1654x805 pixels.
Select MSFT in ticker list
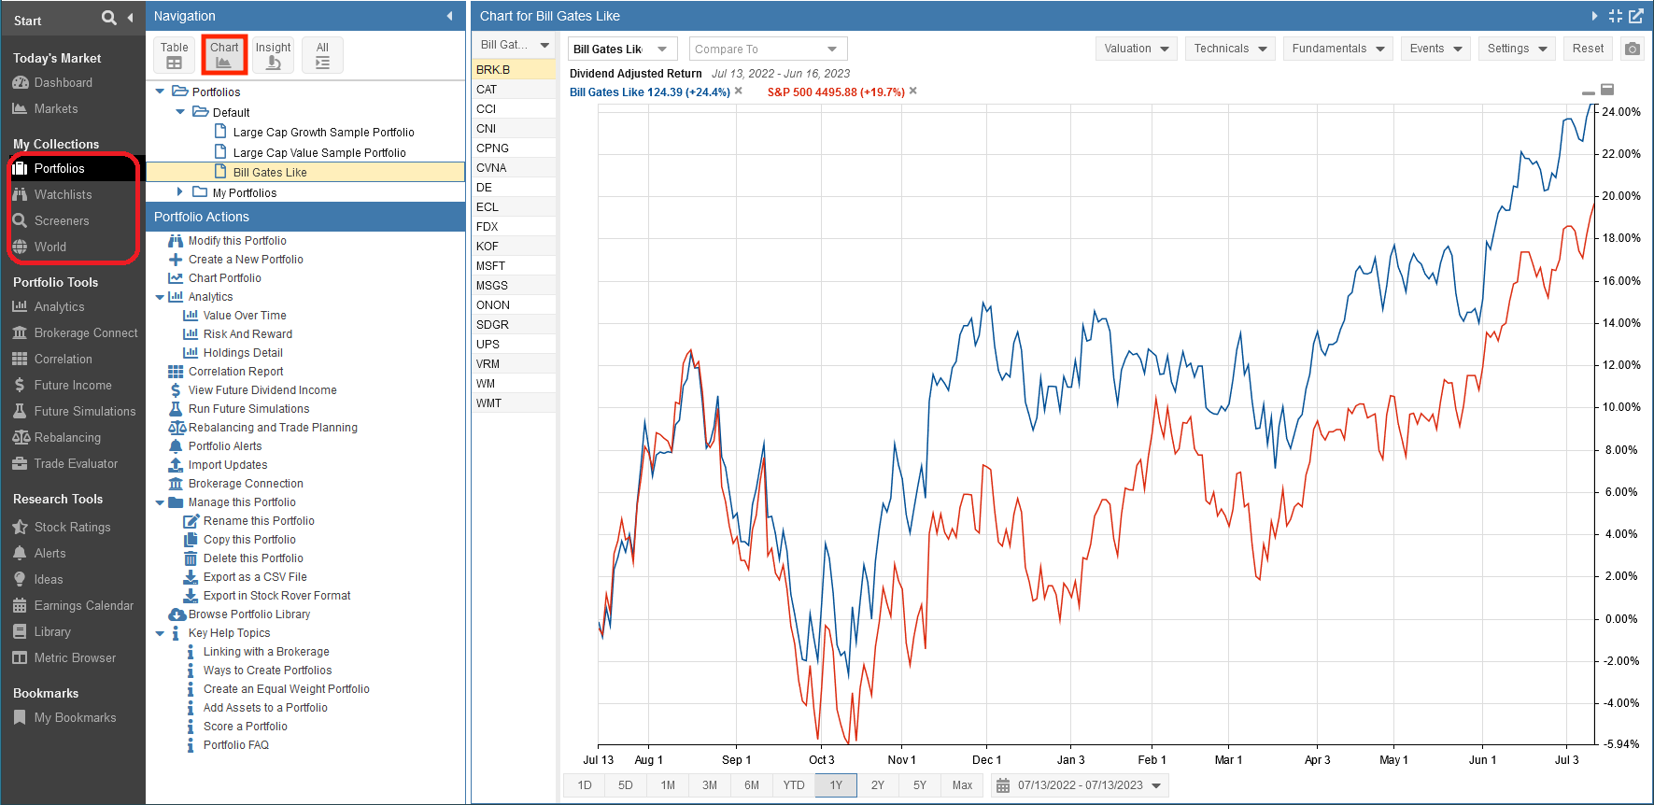click(x=514, y=266)
